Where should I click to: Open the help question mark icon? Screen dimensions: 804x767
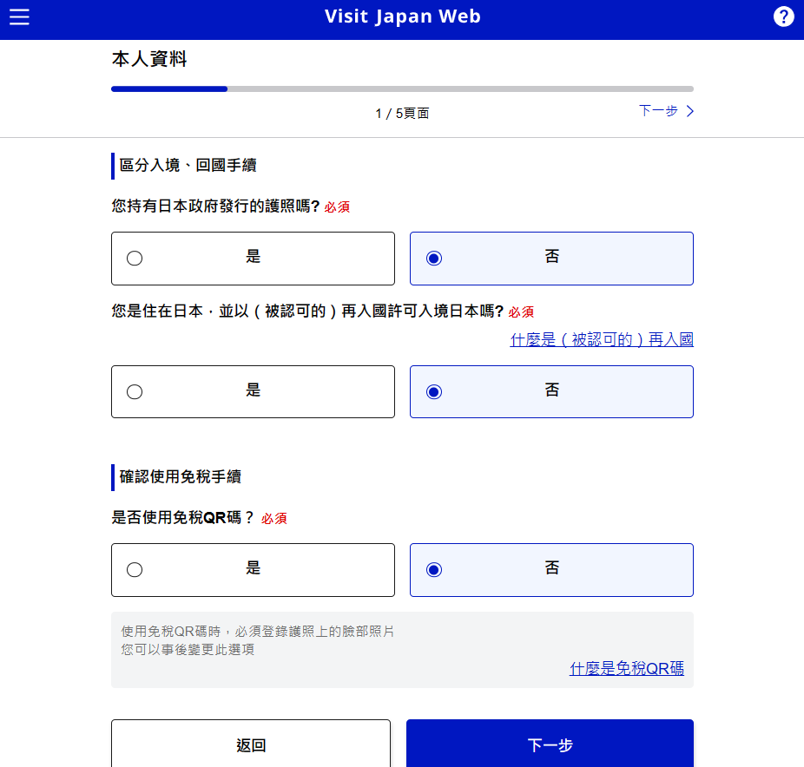click(x=783, y=16)
